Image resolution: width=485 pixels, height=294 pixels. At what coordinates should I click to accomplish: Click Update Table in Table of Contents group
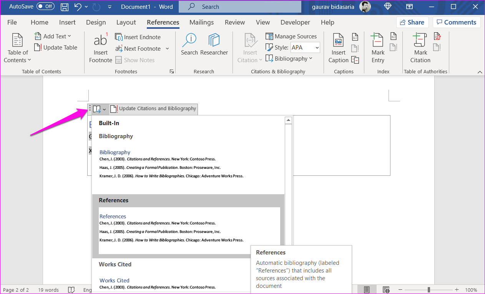tap(56, 48)
